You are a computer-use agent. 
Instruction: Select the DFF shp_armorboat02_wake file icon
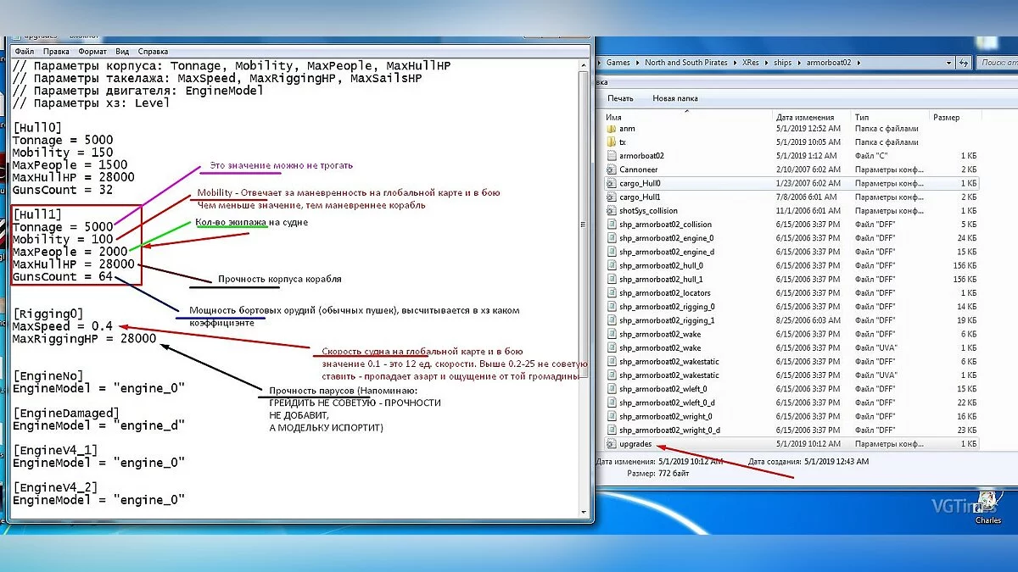[611, 334]
